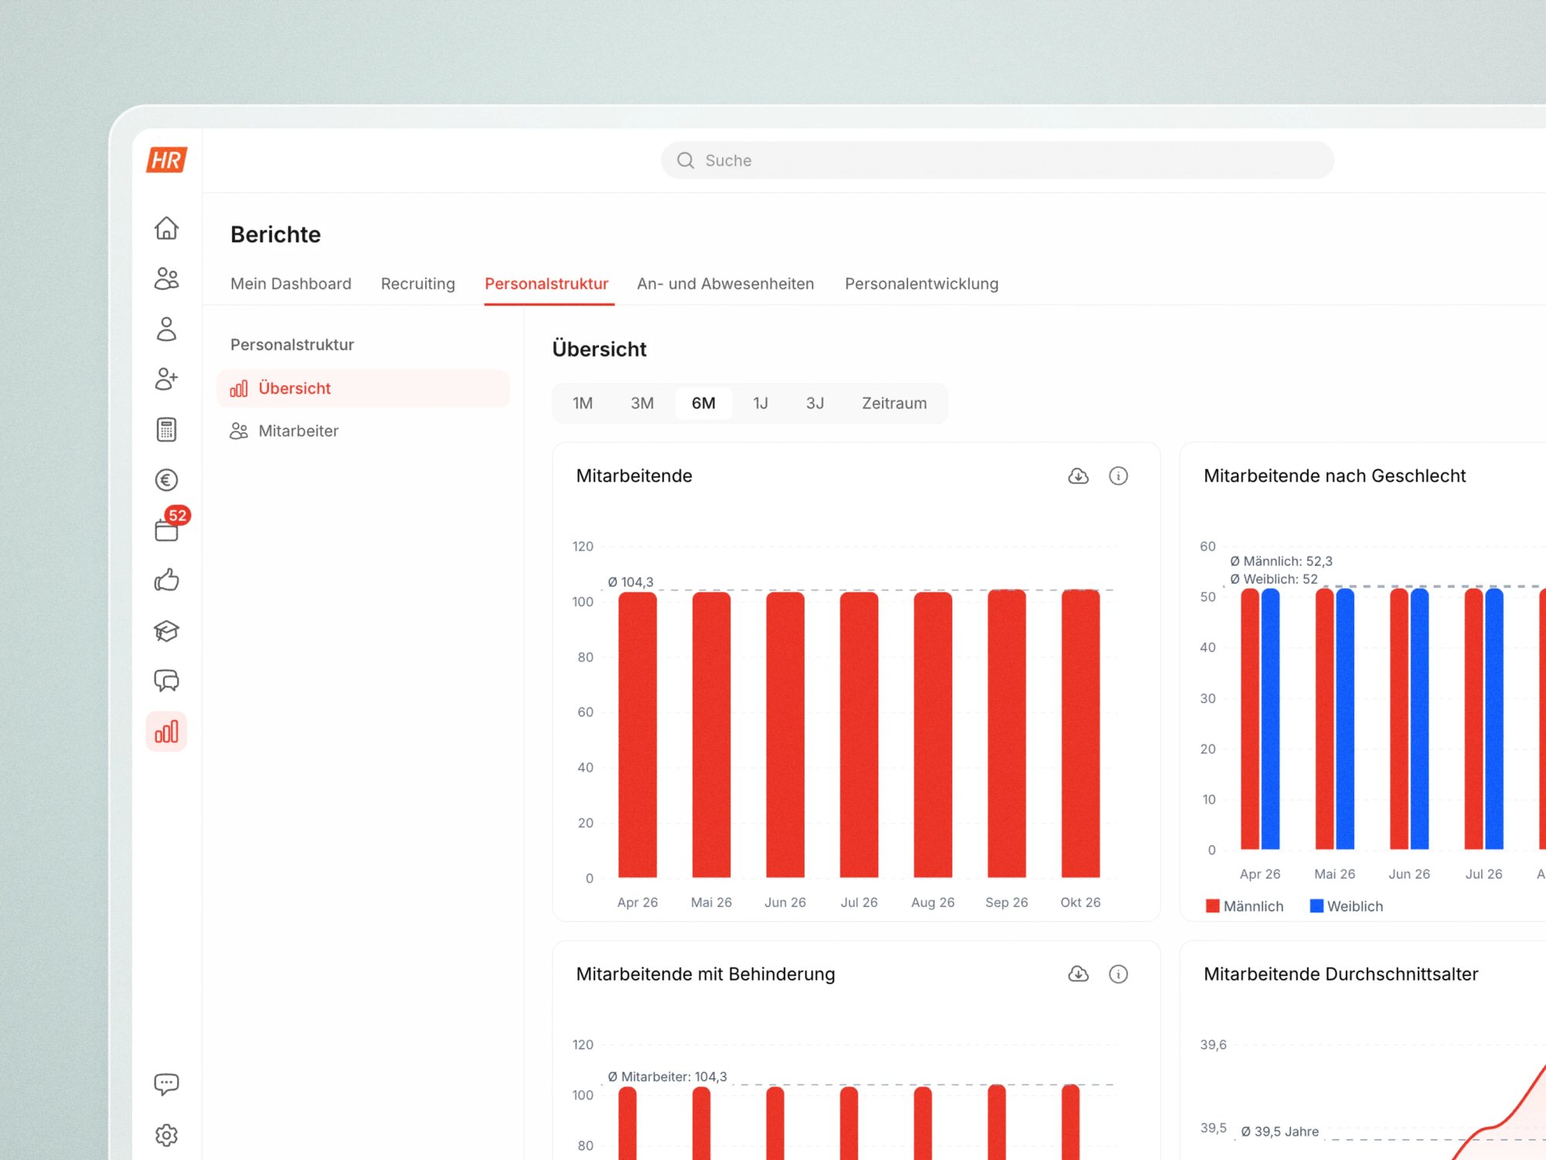Click the Ø 104,3 average label
Screen dimensions: 1546x1160
pos(631,582)
